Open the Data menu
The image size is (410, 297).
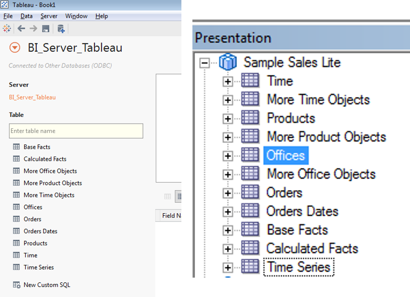click(26, 16)
